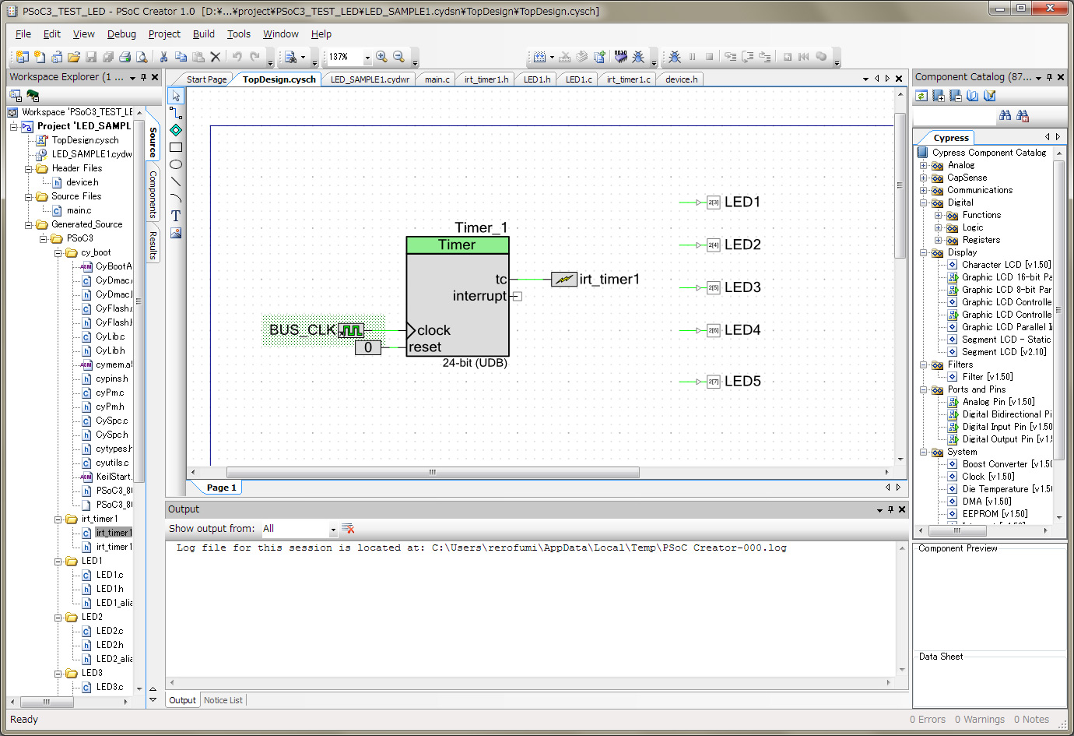The width and height of the screenshot is (1074, 736).
Task: Open the Debug menu
Action: (x=121, y=34)
